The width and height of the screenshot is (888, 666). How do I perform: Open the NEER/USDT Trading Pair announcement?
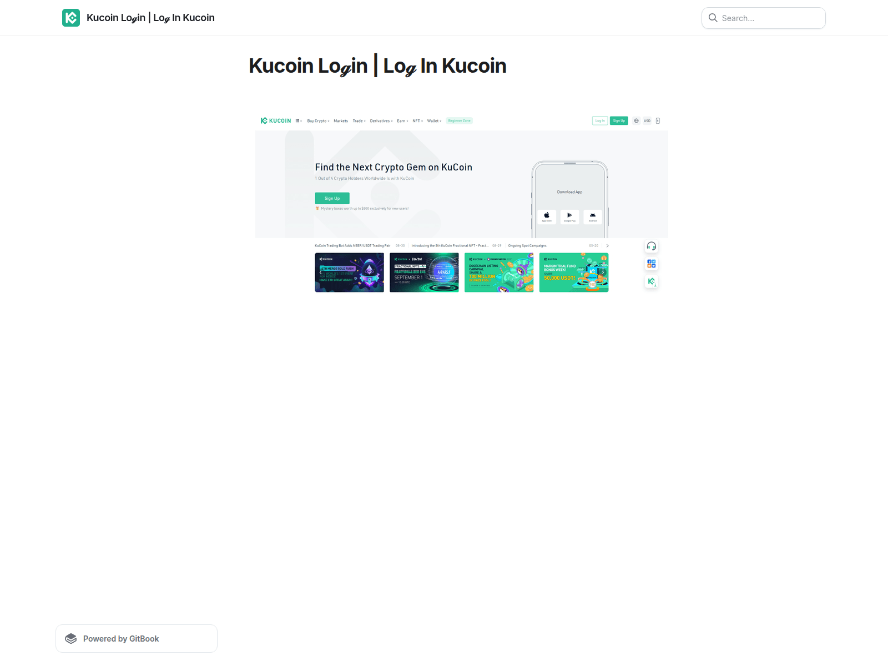(352, 245)
